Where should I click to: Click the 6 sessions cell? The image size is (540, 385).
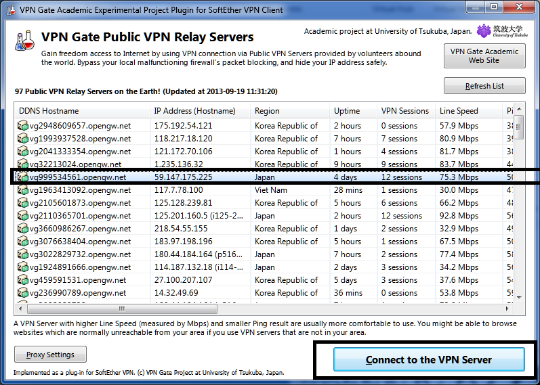(x=399, y=203)
